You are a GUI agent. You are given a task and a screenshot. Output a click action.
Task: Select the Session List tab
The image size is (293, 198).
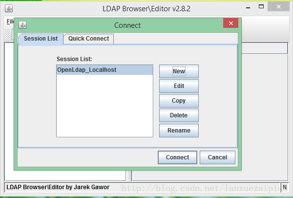pos(41,39)
